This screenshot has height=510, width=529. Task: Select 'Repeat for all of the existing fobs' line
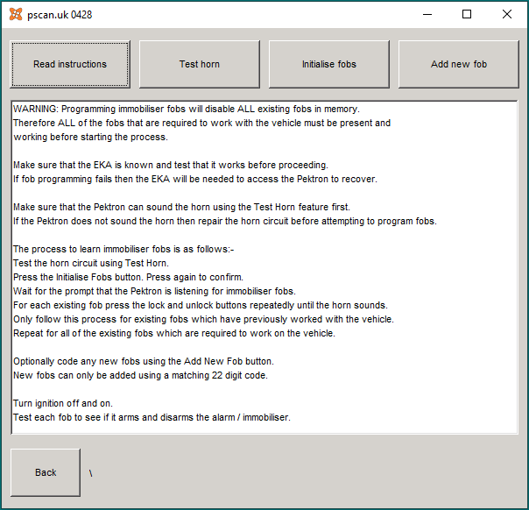point(174,333)
